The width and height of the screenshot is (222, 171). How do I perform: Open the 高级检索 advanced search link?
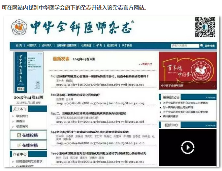[x=209, y=46]
